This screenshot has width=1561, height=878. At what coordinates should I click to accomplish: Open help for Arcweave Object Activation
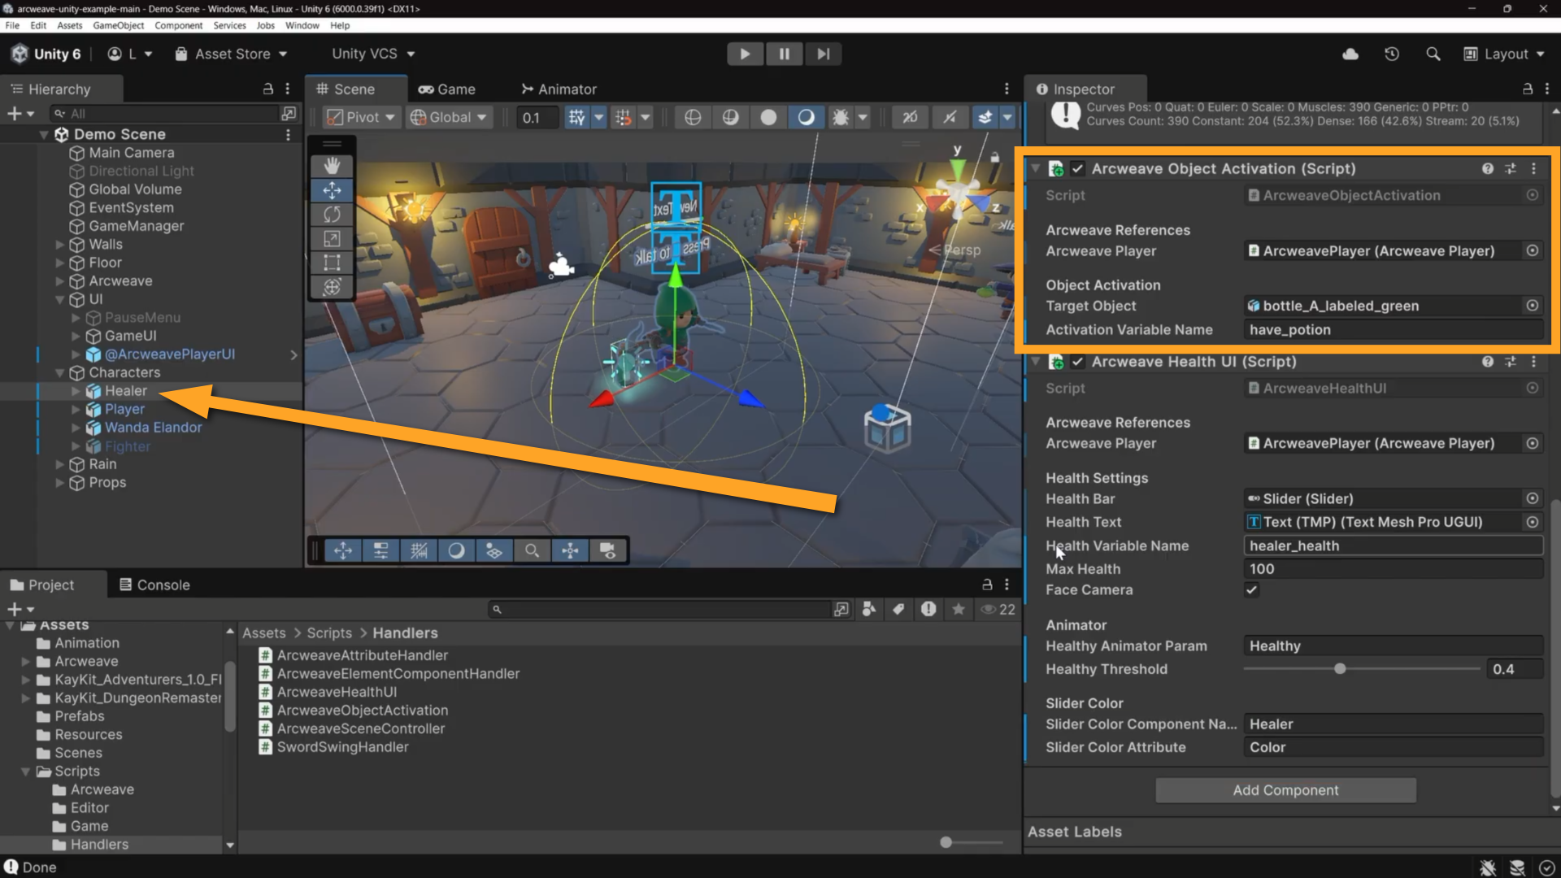pos(1487,168)
